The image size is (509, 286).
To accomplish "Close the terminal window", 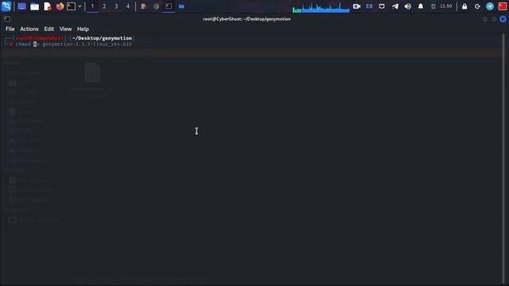I will (x=503, y=19).
